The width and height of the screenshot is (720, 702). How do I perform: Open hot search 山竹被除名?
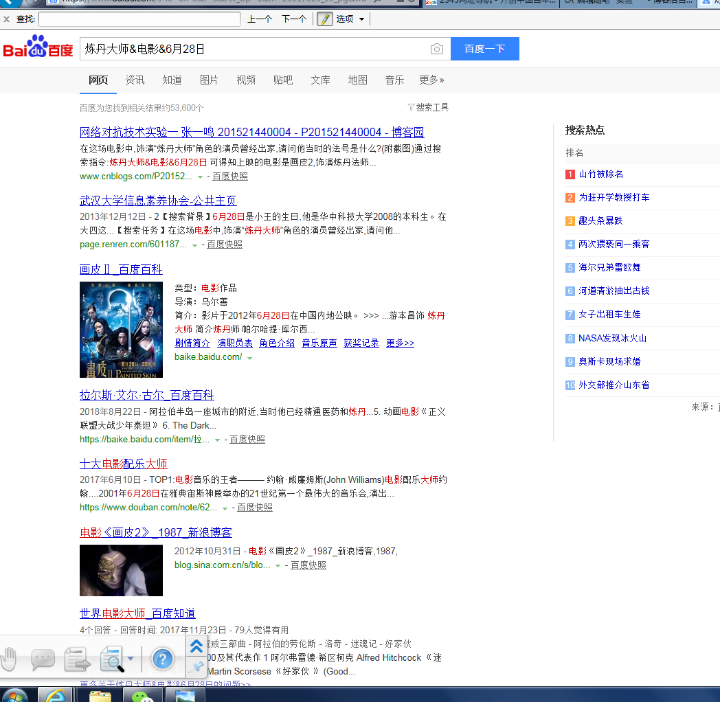(x=600, y=174)
